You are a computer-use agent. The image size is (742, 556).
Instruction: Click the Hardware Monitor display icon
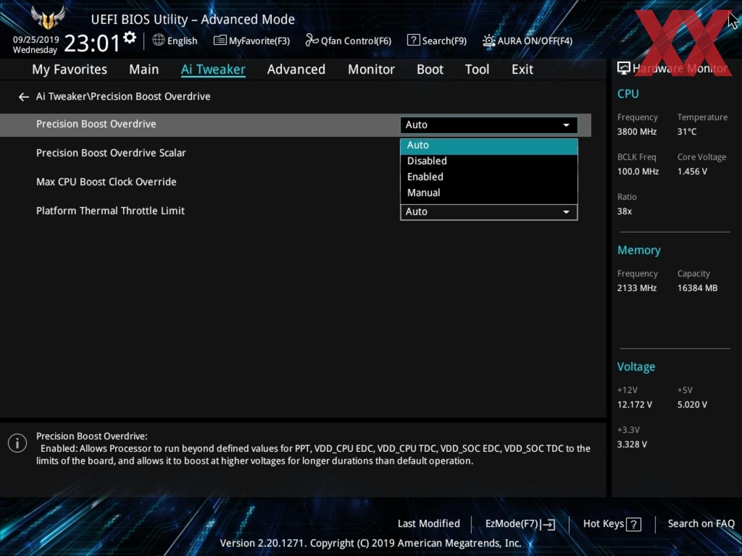tap(624, 68)
